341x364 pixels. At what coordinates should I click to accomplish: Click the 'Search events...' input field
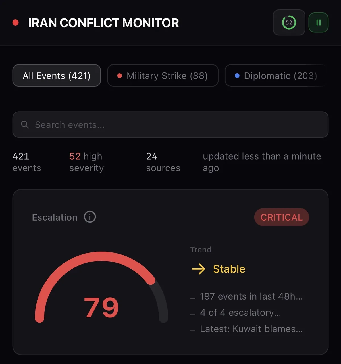pyautogui.click(x=170, y=125)
